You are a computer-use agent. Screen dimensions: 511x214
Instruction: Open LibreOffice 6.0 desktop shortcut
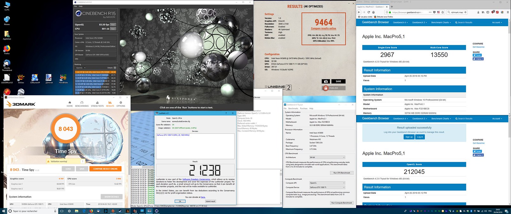pyautogui.click(x=7, y=79)
